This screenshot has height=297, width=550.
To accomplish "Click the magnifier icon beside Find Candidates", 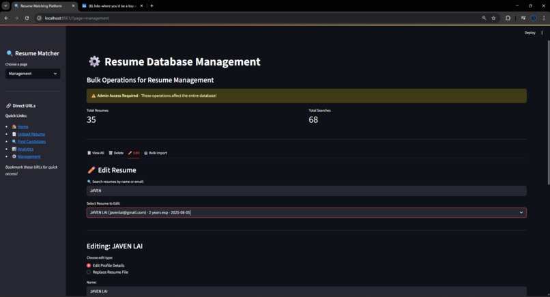I will click(x=14, y=141).
